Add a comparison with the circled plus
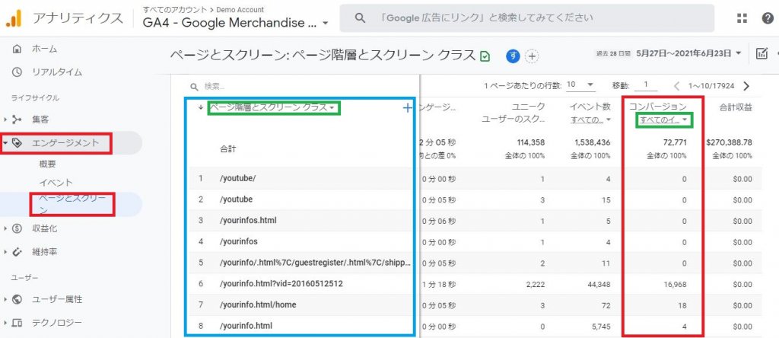The height and width of the screenshot is (338, 779). tap(532, 56)
